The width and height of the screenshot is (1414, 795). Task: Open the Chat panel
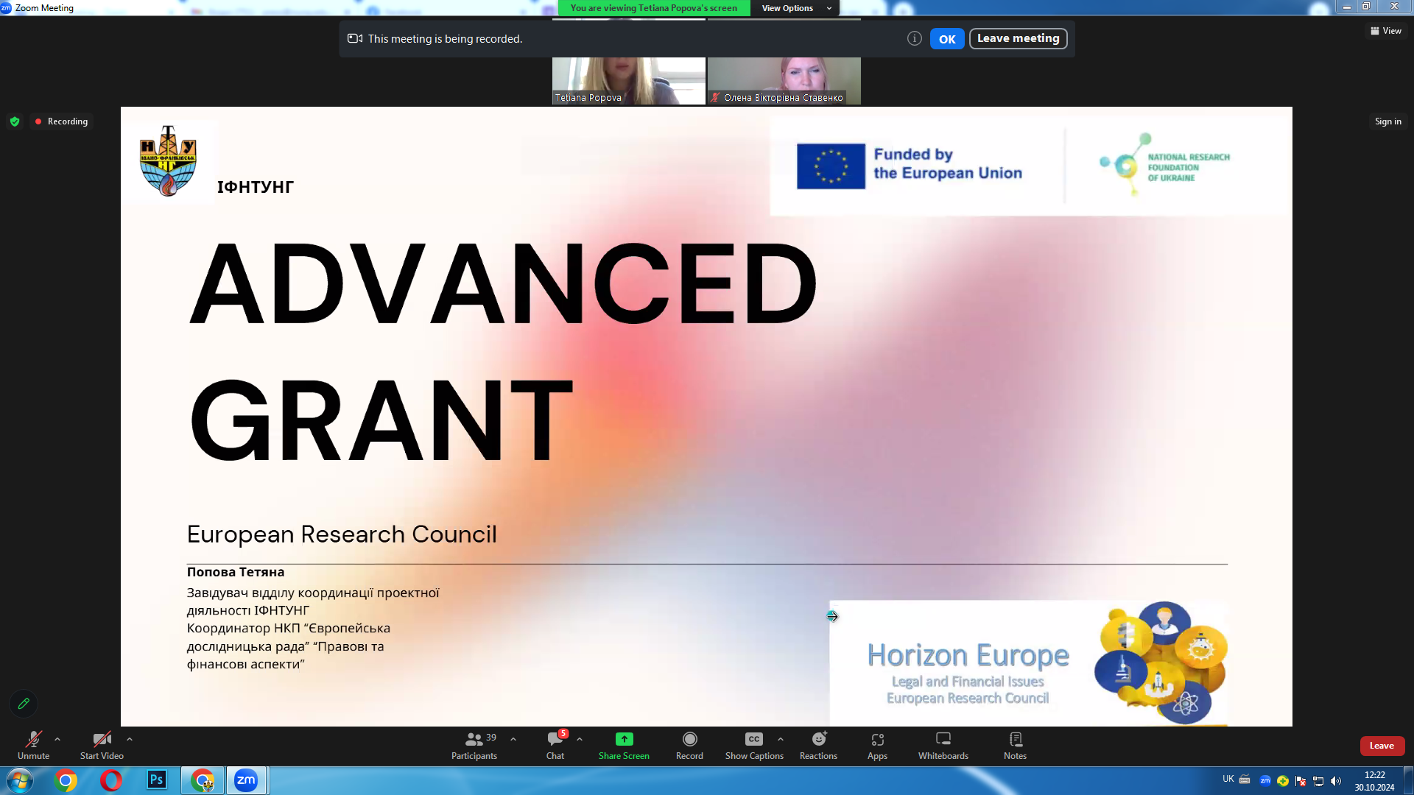(555, 739)
